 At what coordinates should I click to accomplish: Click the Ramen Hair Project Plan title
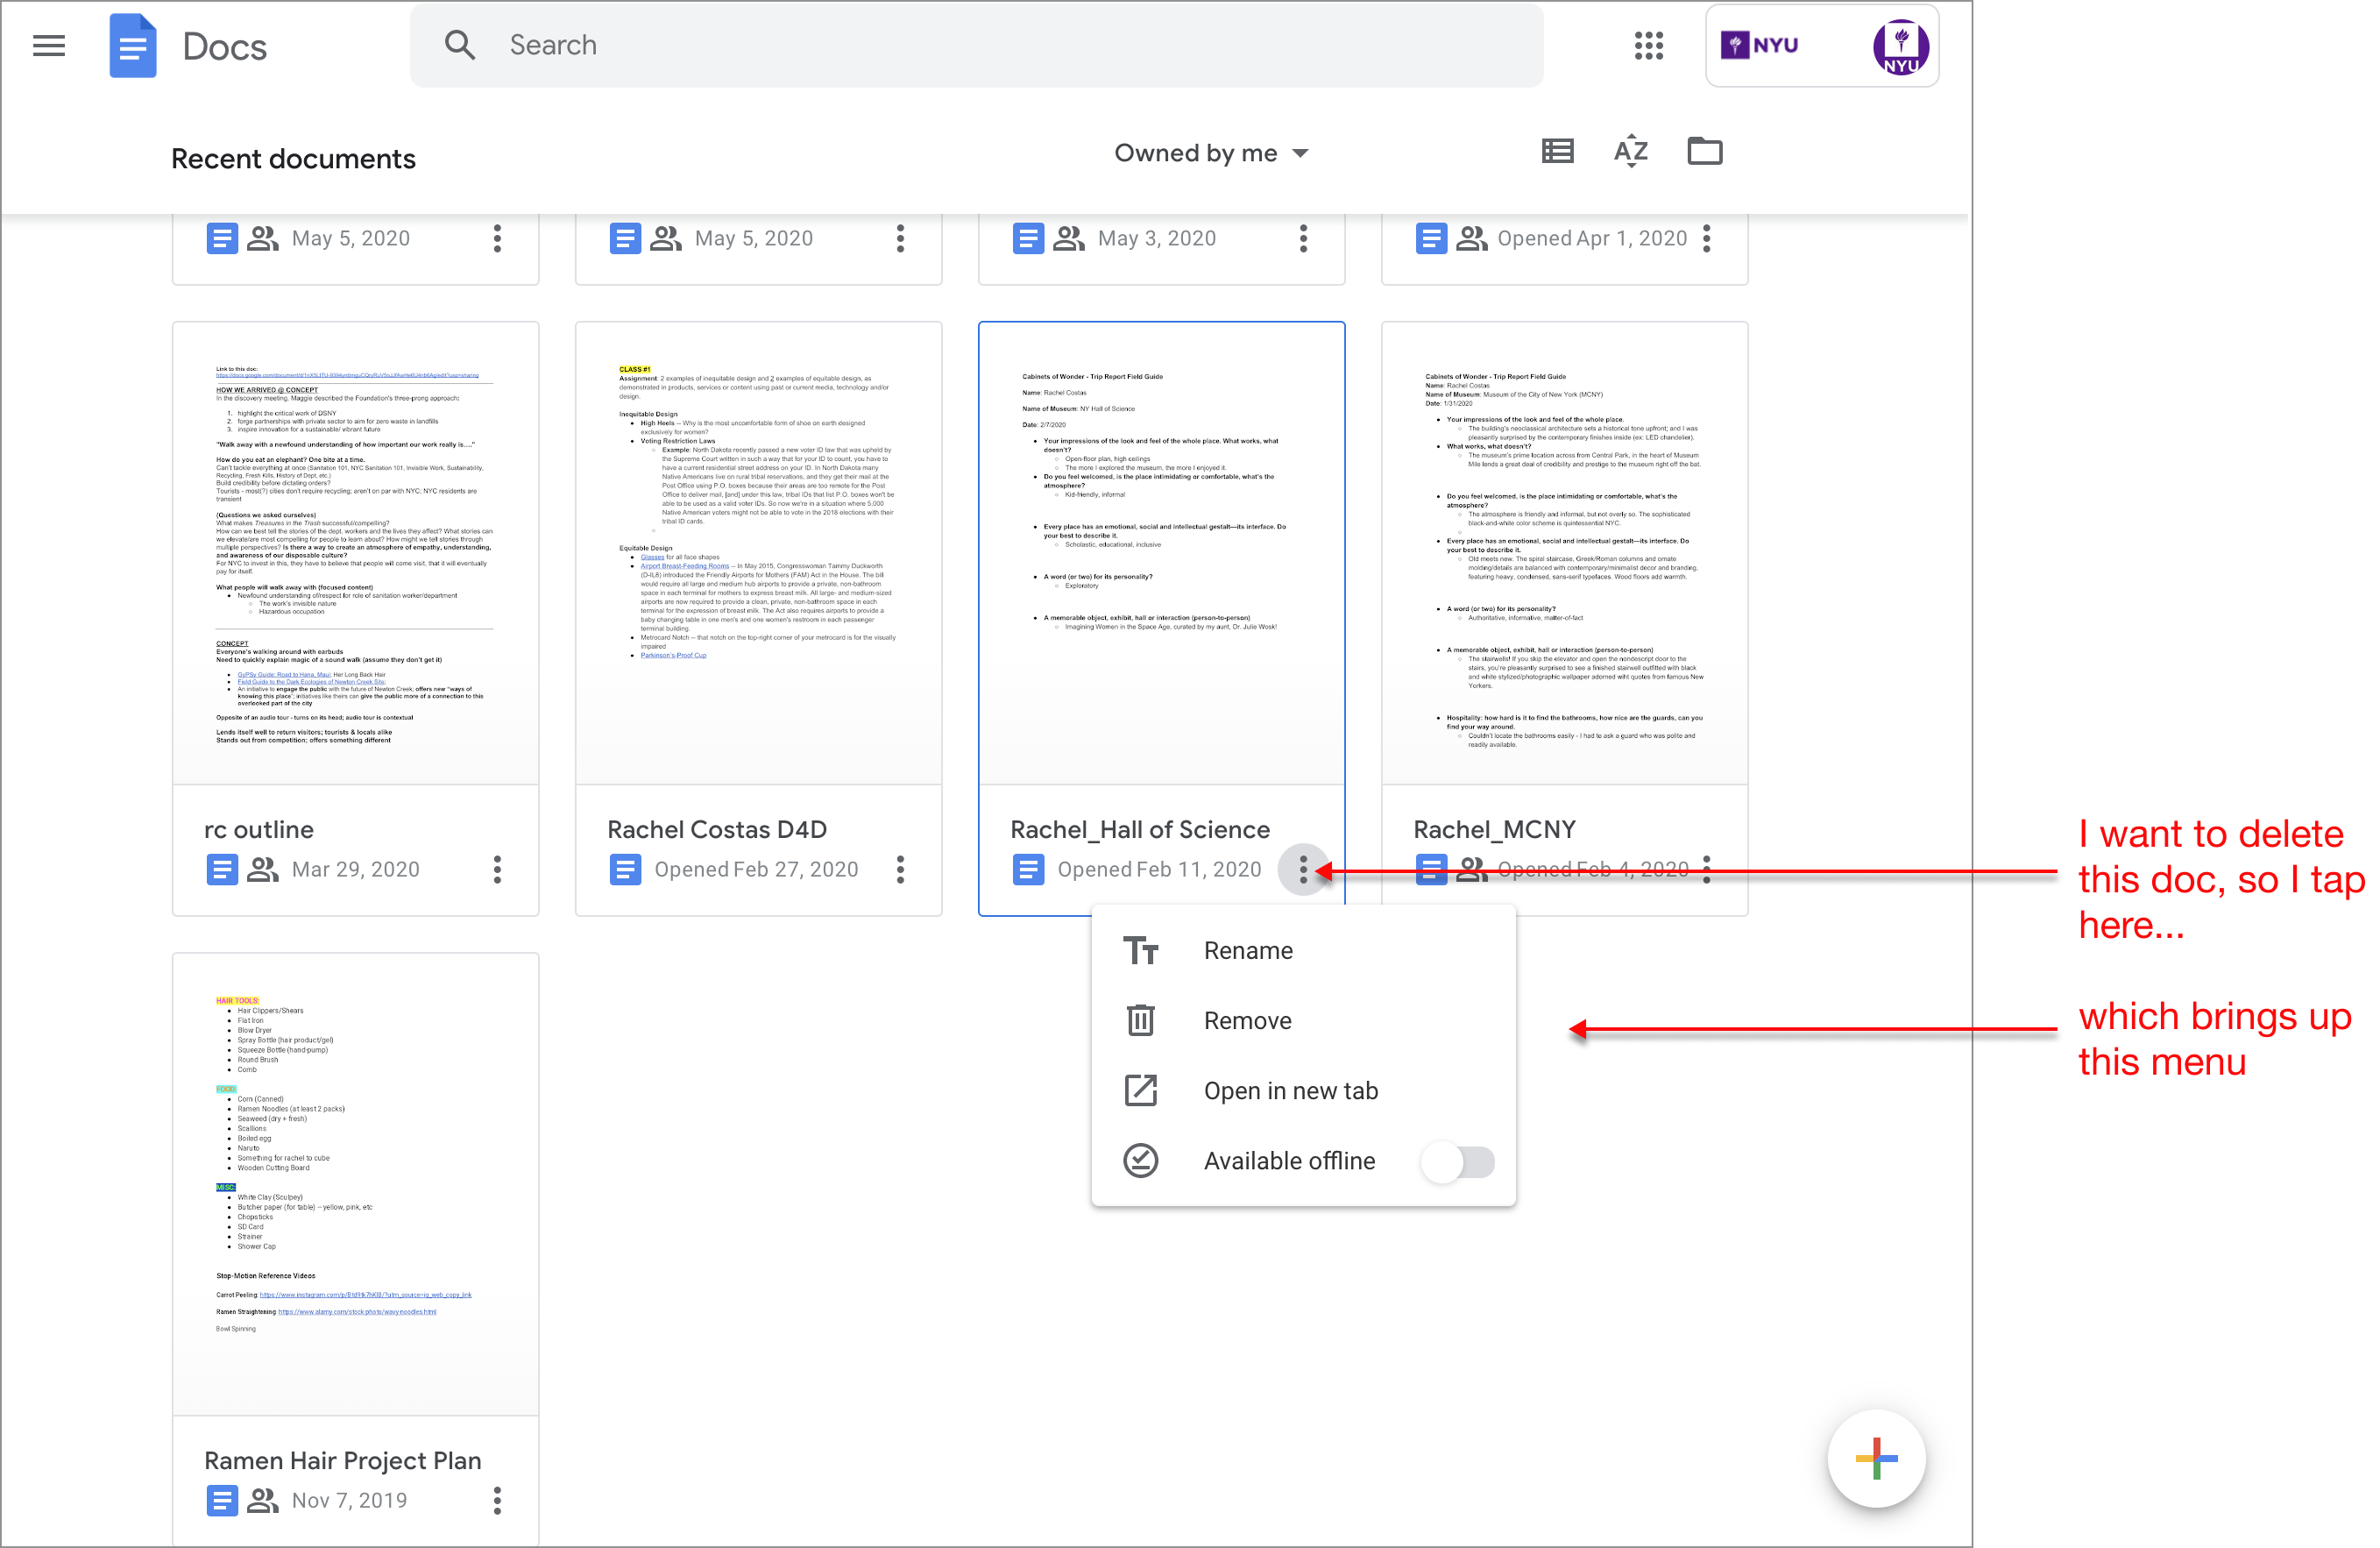pos(342,1460)
